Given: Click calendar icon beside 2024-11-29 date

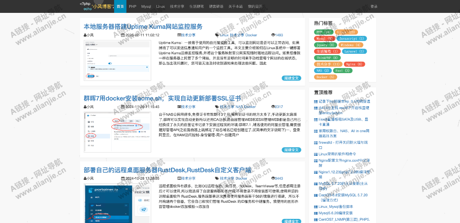Looking at the screenshot, I should (123, 107).
